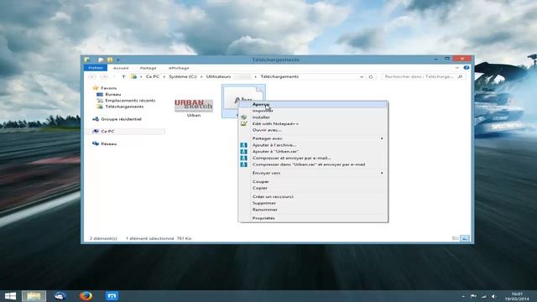Open Emplacements récents in navigation pane
537x302 pixels.
point(130,101)
